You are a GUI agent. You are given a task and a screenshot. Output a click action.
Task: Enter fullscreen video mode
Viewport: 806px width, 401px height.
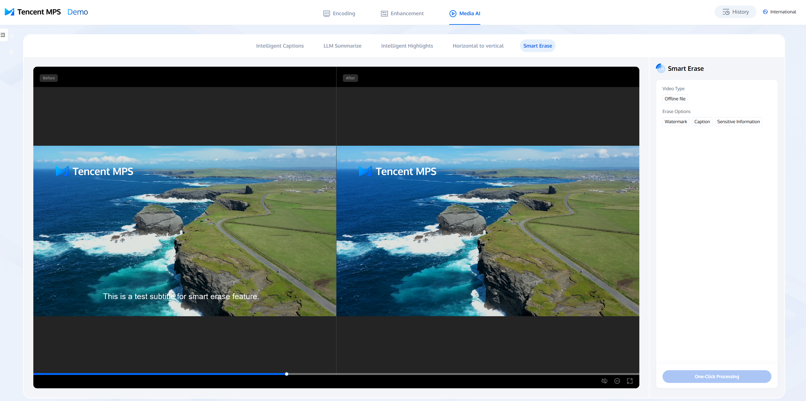(x=630, y=381)
